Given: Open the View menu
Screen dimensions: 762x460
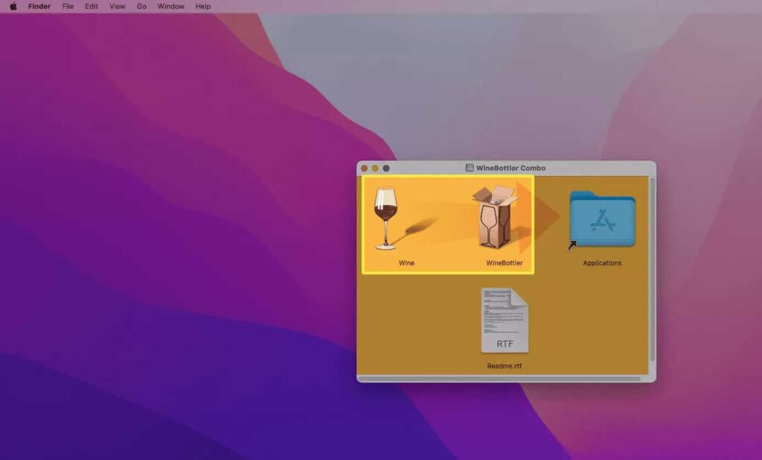Looking at the screenshot, I should tap(118, 6).
